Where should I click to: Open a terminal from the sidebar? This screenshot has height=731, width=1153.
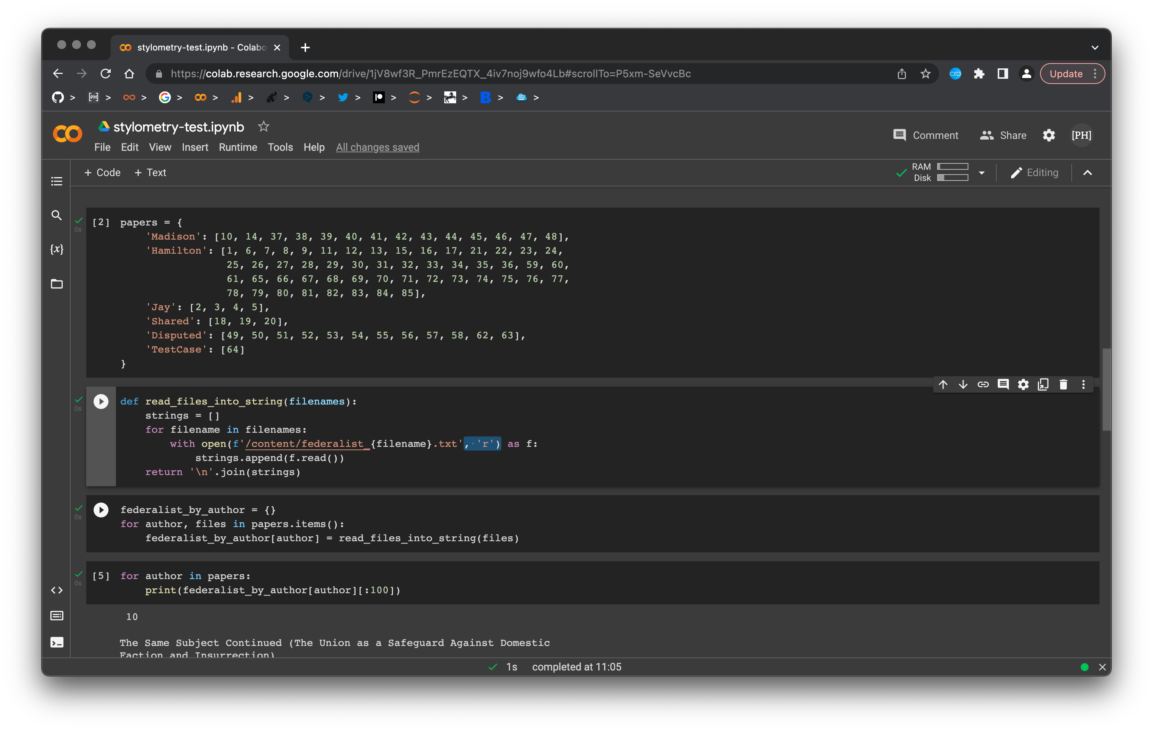56,643
